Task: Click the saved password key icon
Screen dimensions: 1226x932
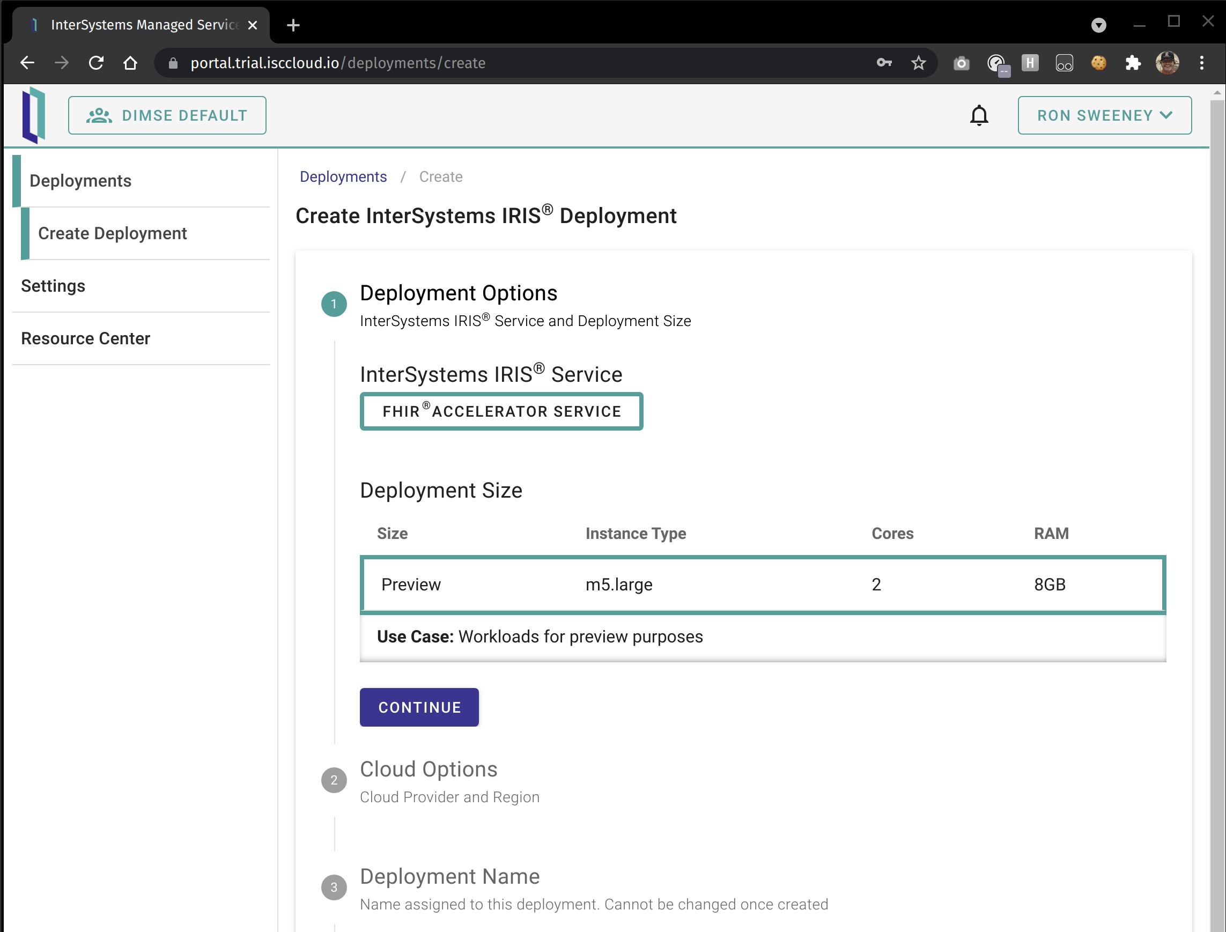Action: [884, 63]
